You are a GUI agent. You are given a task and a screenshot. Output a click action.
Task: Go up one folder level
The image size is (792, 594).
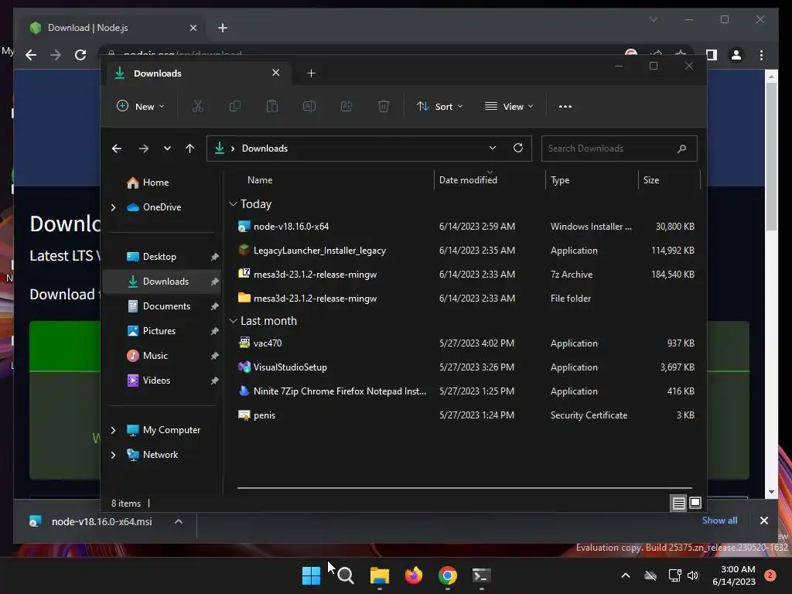pos(190,148)
